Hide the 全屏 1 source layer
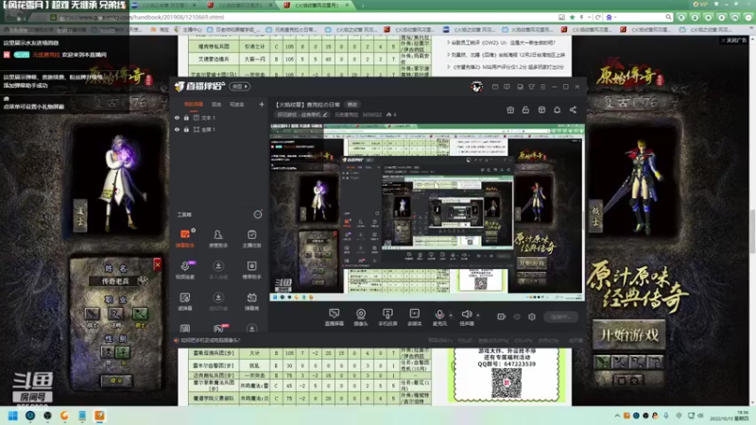 177,129
